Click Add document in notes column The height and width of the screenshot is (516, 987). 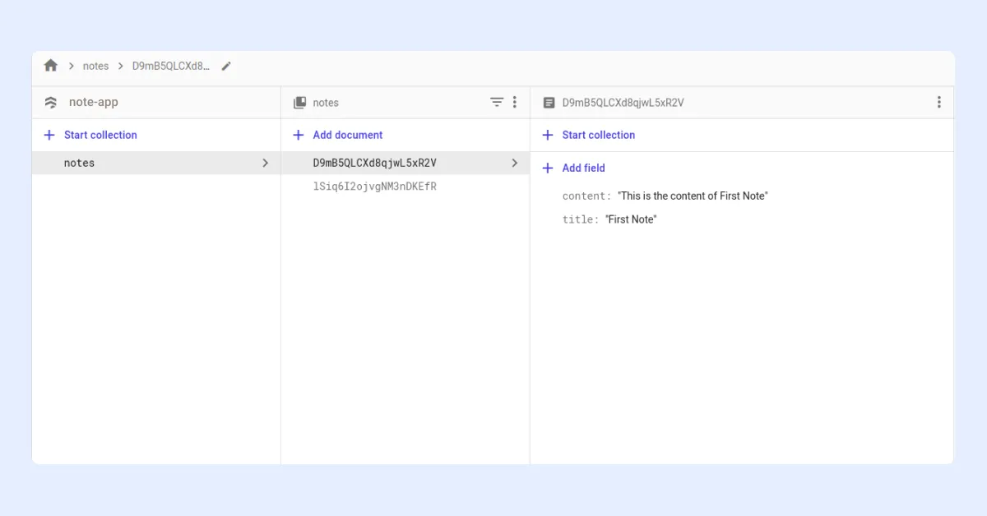347,135
